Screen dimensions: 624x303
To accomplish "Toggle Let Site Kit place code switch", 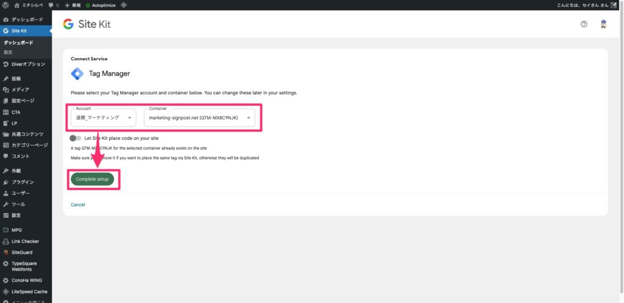I will point(75,139).
